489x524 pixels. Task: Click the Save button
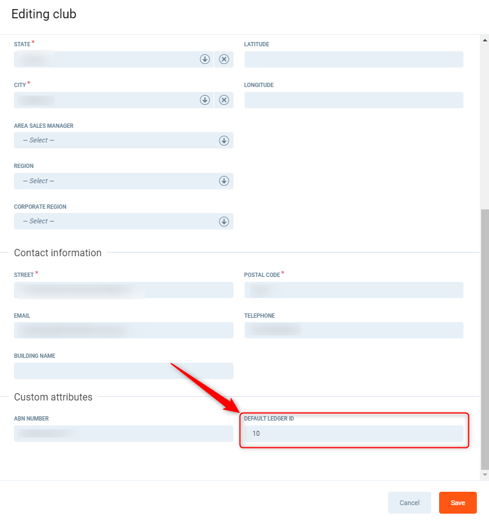tap(457, 503)
